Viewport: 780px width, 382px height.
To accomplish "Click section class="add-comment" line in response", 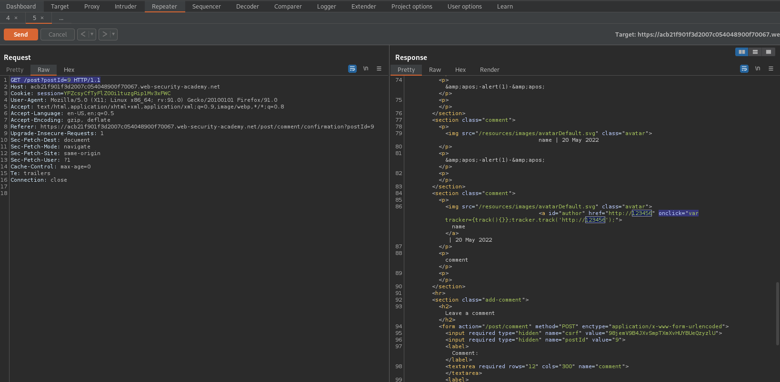I will (x=480, y=300).
